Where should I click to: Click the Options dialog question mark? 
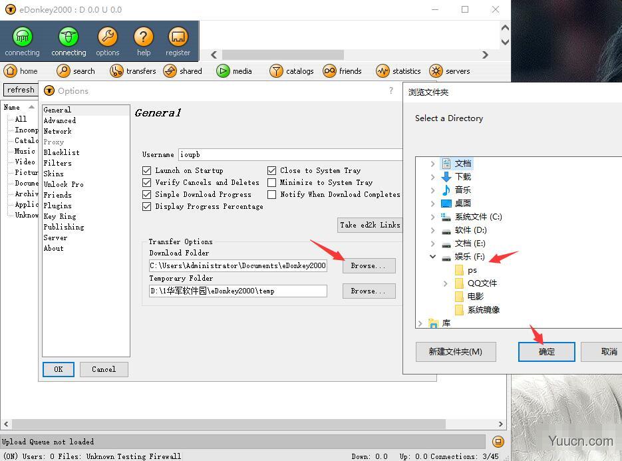point(391,90)
